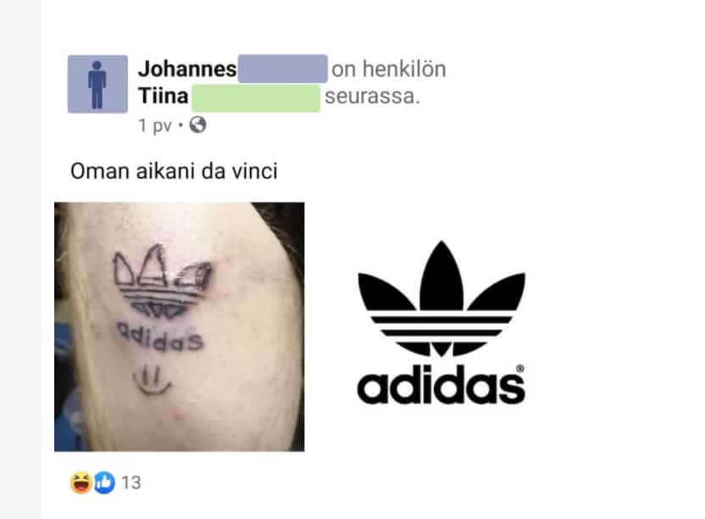Click the laughing Haha reaction emoji
Viewport: 705px width, 519px height.
click(81, 483)
